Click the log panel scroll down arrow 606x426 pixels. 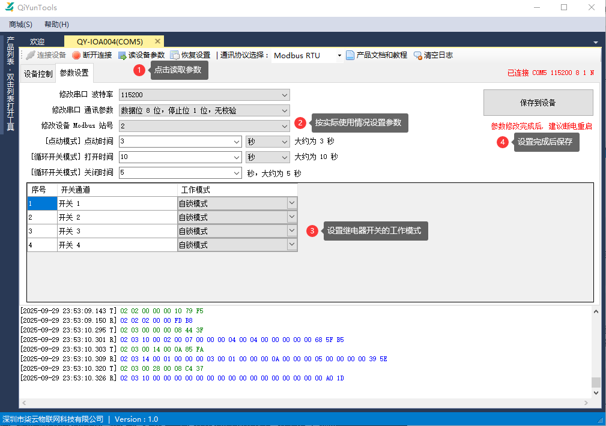[596, 392]
